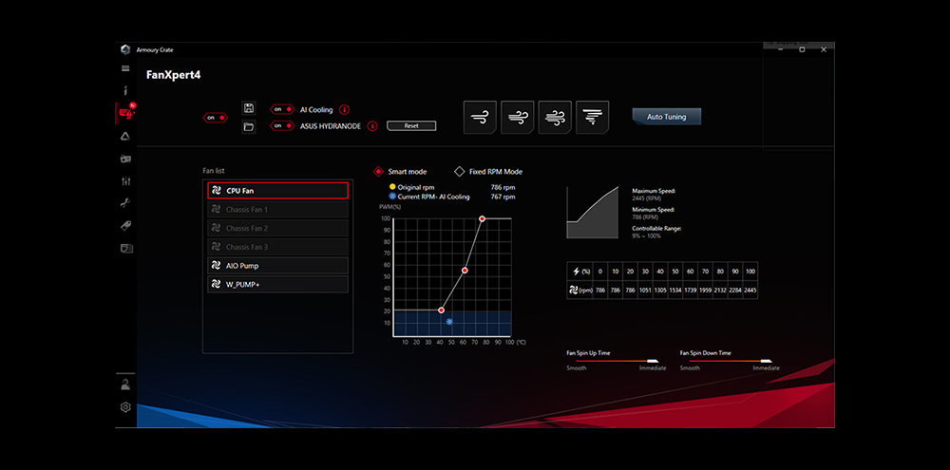This screenshot has height=470, width=950.
Task: Click the 2132 rpm table cell
Action: (x=720, y=291)
